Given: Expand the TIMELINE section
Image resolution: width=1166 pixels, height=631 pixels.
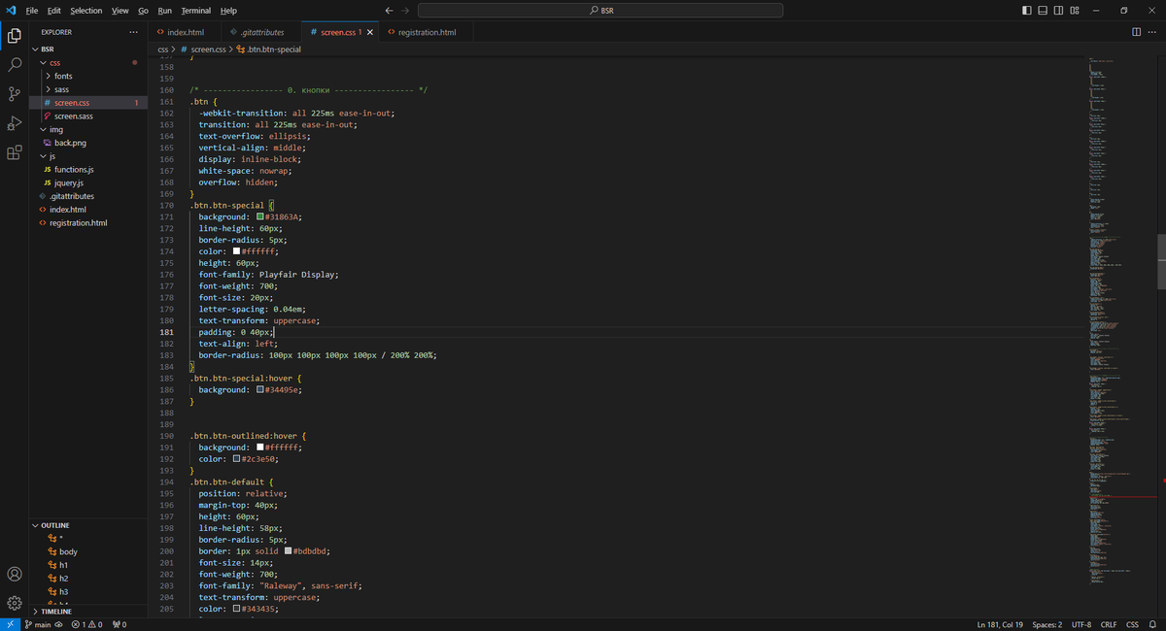Looking at the screenshot, I should [x=87, y=612].
